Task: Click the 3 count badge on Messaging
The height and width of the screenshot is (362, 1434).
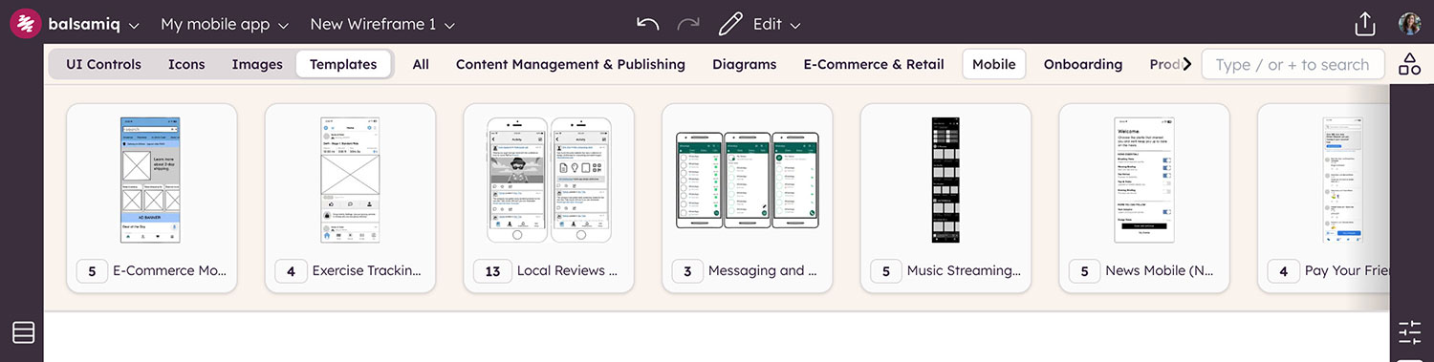Action: pos(687,271)
